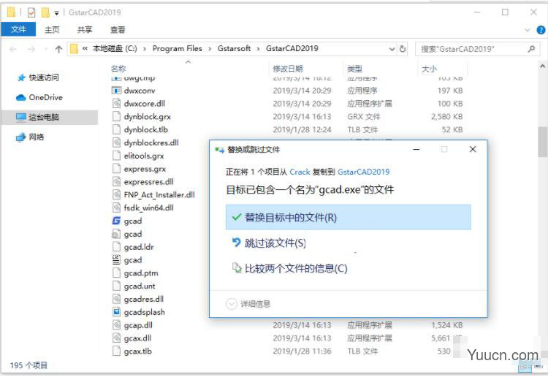Click the properties checkmark icon in title bar
This screenshot has width=548, height=377.
[31, 12]
